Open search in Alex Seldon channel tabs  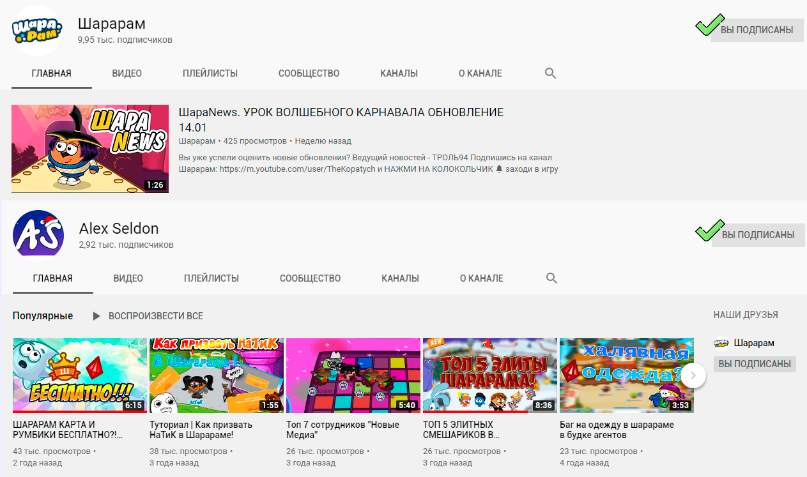coord(551,278)
